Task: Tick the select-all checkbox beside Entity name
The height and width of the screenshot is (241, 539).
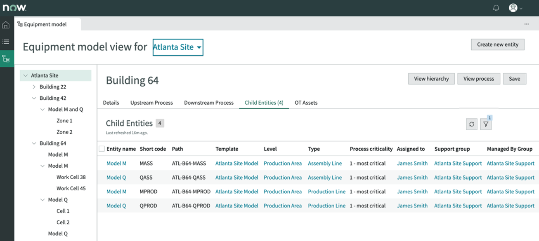Action: [102, 149]
